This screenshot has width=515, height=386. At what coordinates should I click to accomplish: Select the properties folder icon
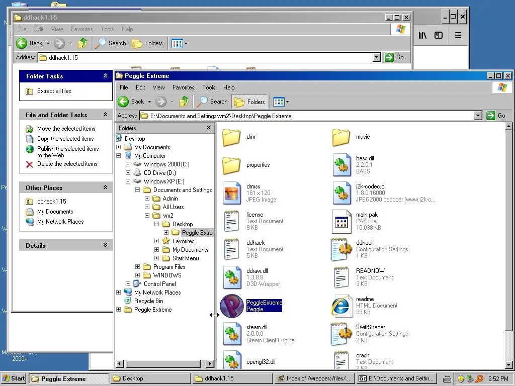[231, 165]
